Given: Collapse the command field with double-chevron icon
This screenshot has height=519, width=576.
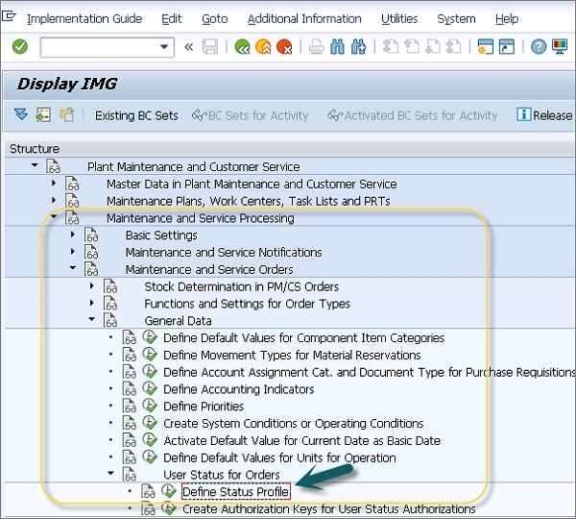Looking at the screenshot, I should tap(189, 47).
